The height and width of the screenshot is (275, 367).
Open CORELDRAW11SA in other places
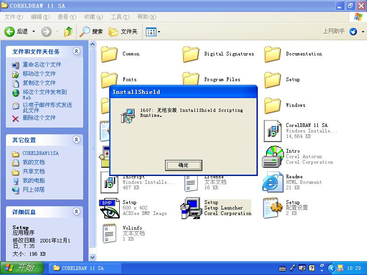(x=40, y=153)
